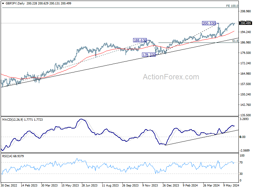The image size is (253, 189).
Task: Click the 28 Jun 2023 date label
Action: pos(89,186)
